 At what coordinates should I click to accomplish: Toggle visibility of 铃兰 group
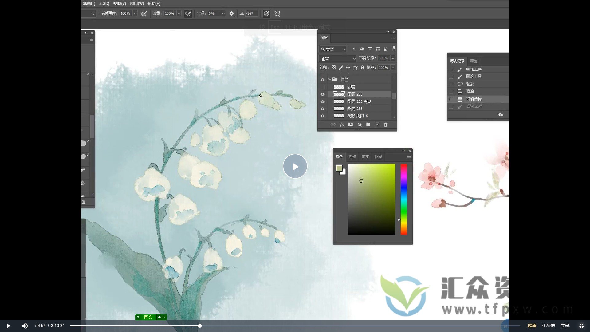click(322, 80)
